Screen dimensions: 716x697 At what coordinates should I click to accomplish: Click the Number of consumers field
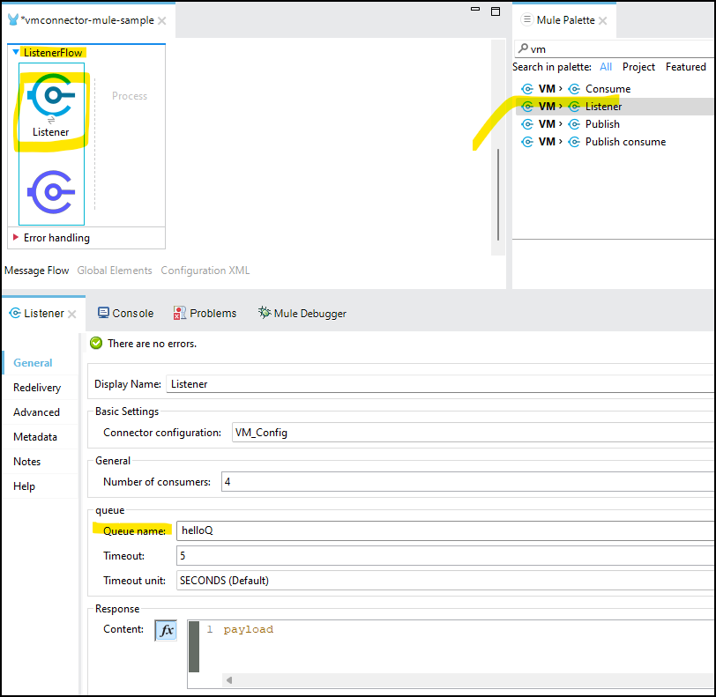[468, 481]
